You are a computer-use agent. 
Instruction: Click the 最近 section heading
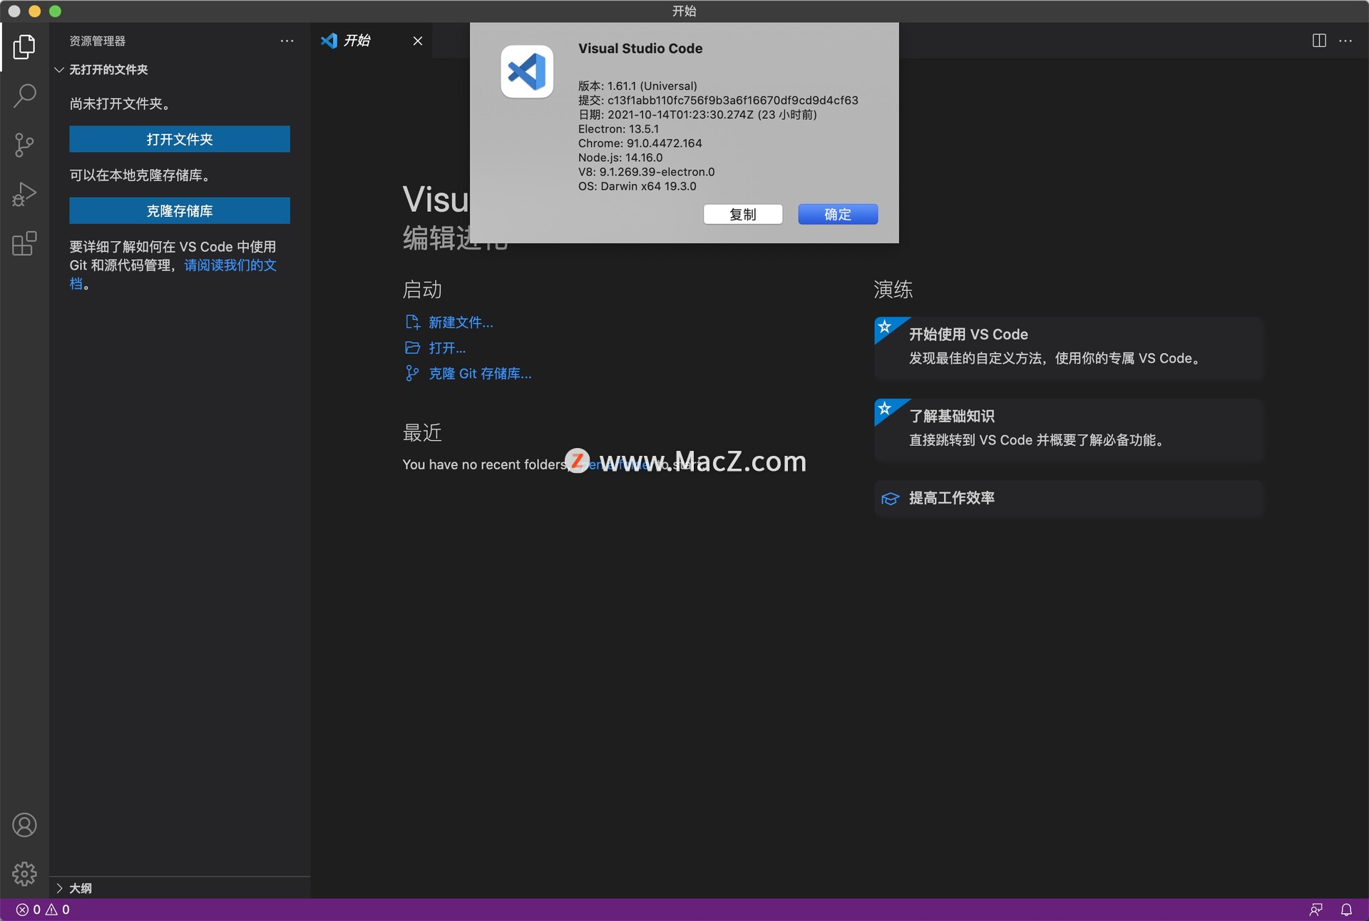click(x=422, y=432)
